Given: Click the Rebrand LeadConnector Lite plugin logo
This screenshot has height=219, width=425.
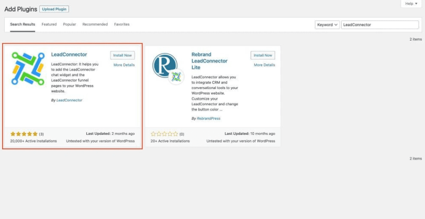Looking at the screenshot, I should pos(168,68).
